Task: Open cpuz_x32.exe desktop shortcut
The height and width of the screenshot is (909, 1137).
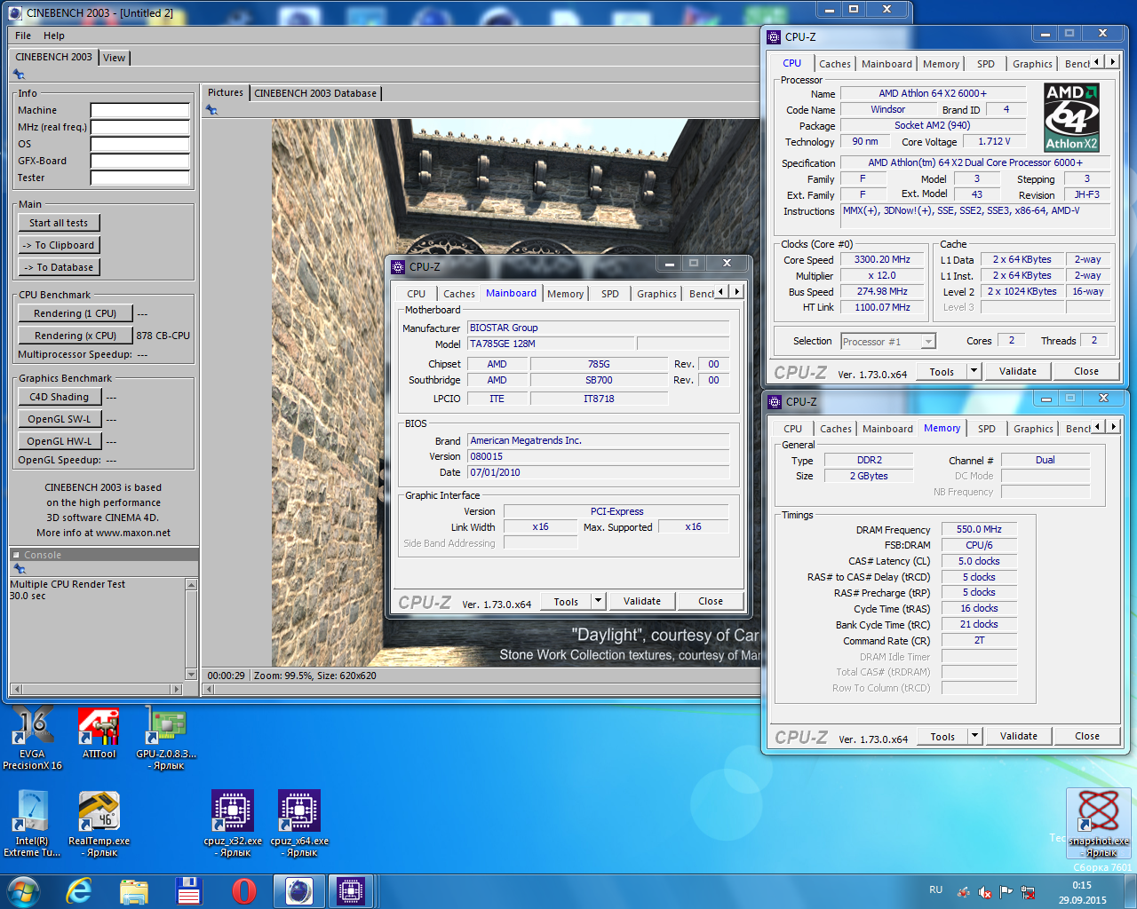Action: [x=233, y=824]
